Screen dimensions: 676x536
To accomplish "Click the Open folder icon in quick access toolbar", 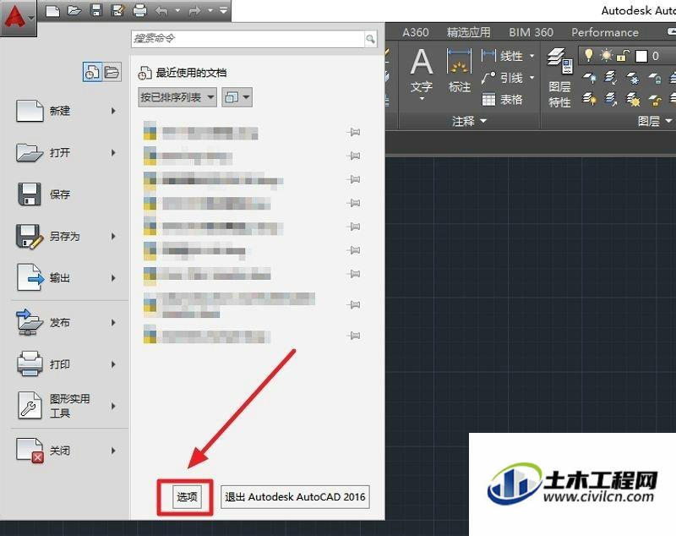I will click(x=74, y=10).
